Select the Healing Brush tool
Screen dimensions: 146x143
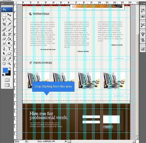coord(4,30)
